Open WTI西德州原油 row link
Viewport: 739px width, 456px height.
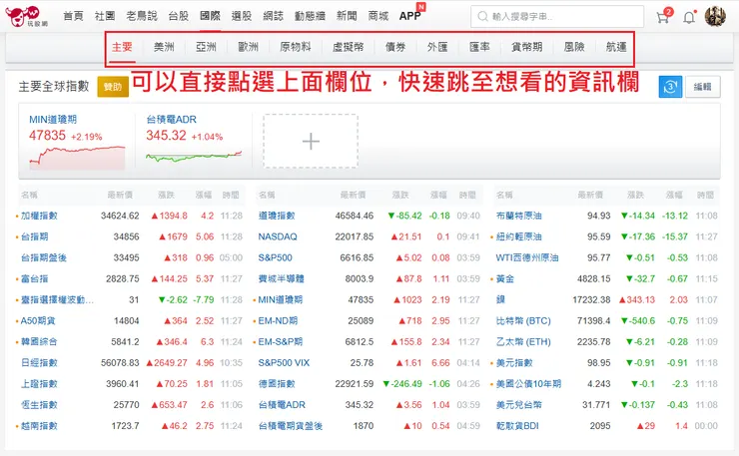point(527,257)
